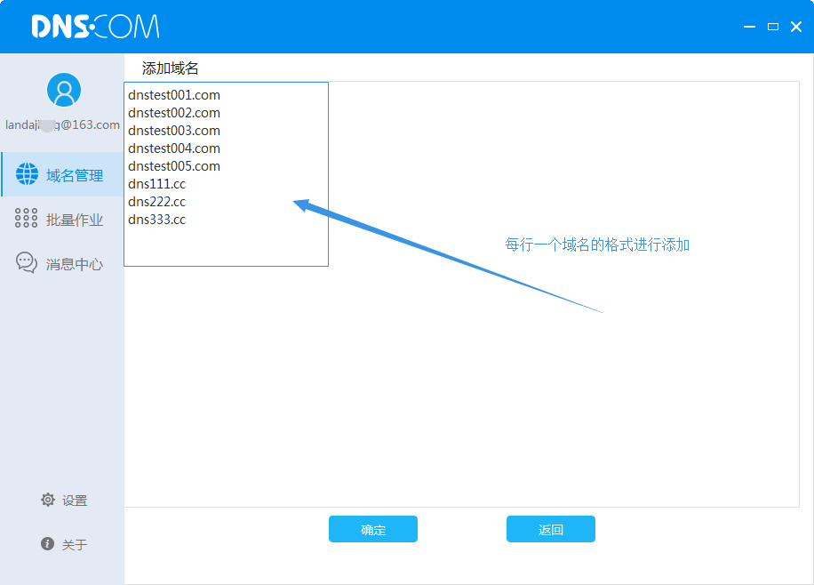The width and height of the screenshot is (814, 585).
Task: Click the info icon for 关于
Action: point(48,543)
